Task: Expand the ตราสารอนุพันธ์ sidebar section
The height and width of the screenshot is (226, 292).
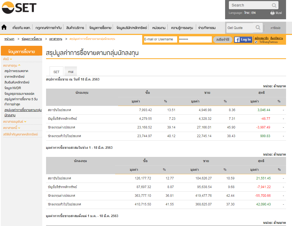Action: [15, 122]
